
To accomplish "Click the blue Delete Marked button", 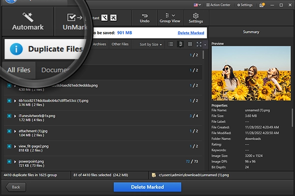I will tap(147, 187).
